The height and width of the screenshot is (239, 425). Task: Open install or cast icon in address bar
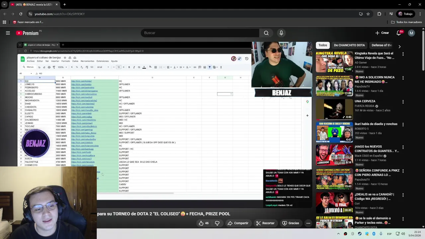tap(361, 14)
